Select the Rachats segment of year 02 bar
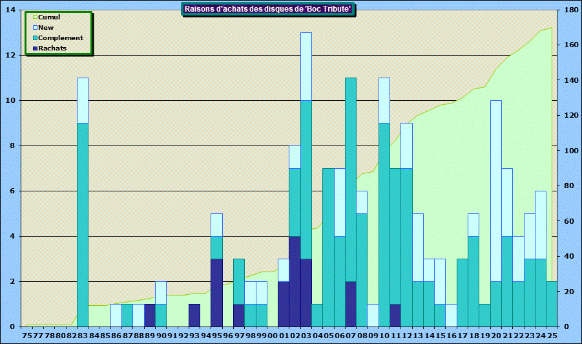Viewport: 582px width, 344px height. [x=295, y=281]
